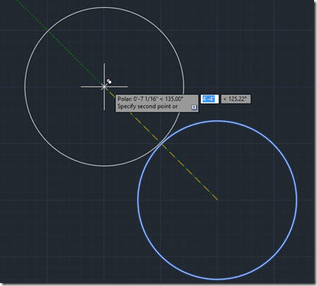The height and width of the screenshot is (286, 317).
Task: Click the green dotted polar tracking line near the top-left
Action: (x=31, y=15)
